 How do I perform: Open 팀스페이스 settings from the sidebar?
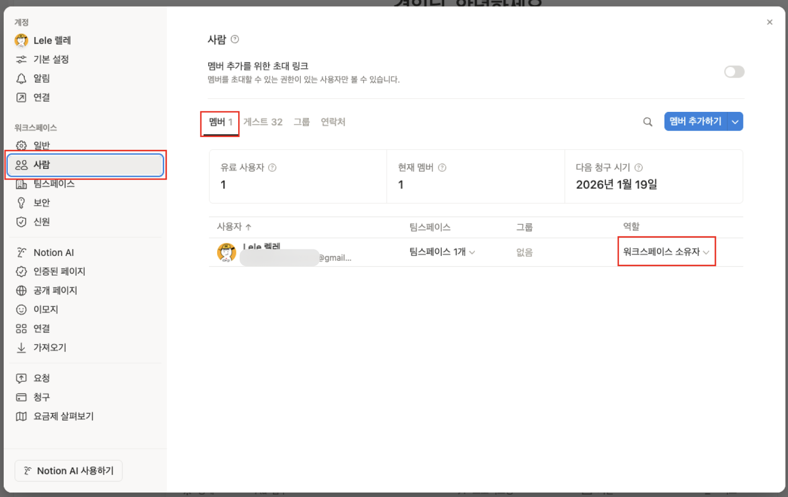(53, 184)
